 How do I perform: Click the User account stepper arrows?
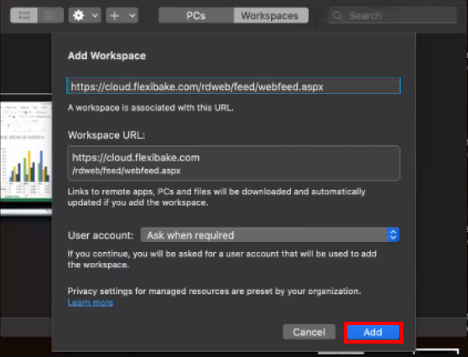click(393, 235)
